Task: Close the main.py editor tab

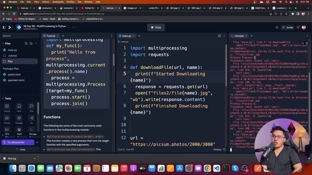Action: point(134,36)
